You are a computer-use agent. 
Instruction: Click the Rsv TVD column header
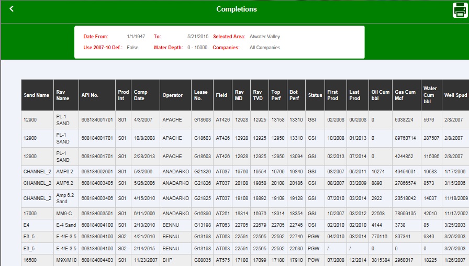point(260,95)
